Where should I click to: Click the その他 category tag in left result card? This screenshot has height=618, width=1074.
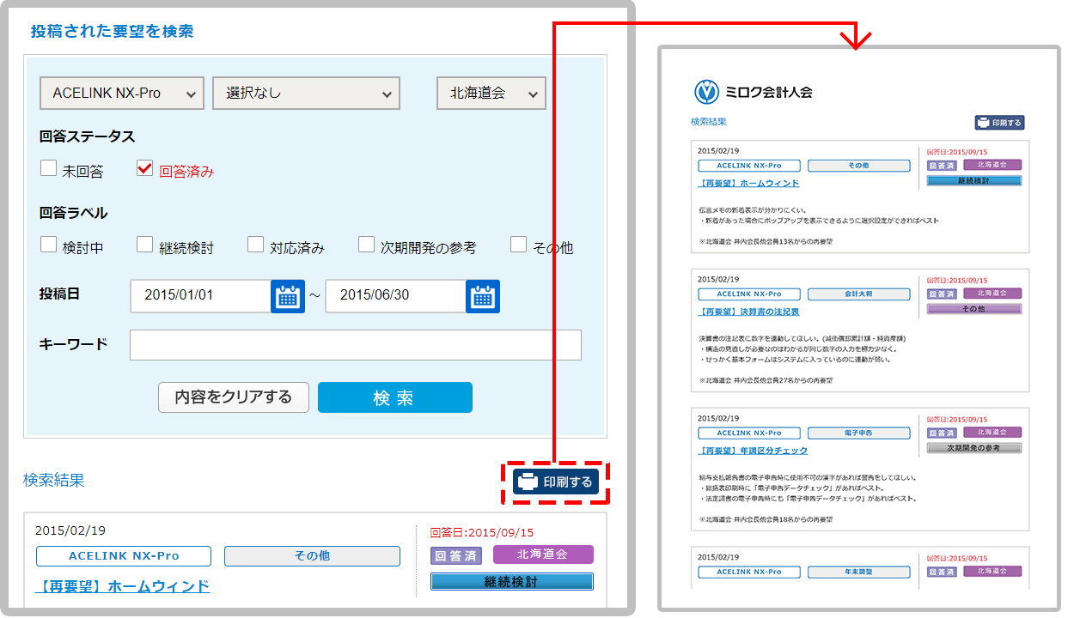pos(312,556)
